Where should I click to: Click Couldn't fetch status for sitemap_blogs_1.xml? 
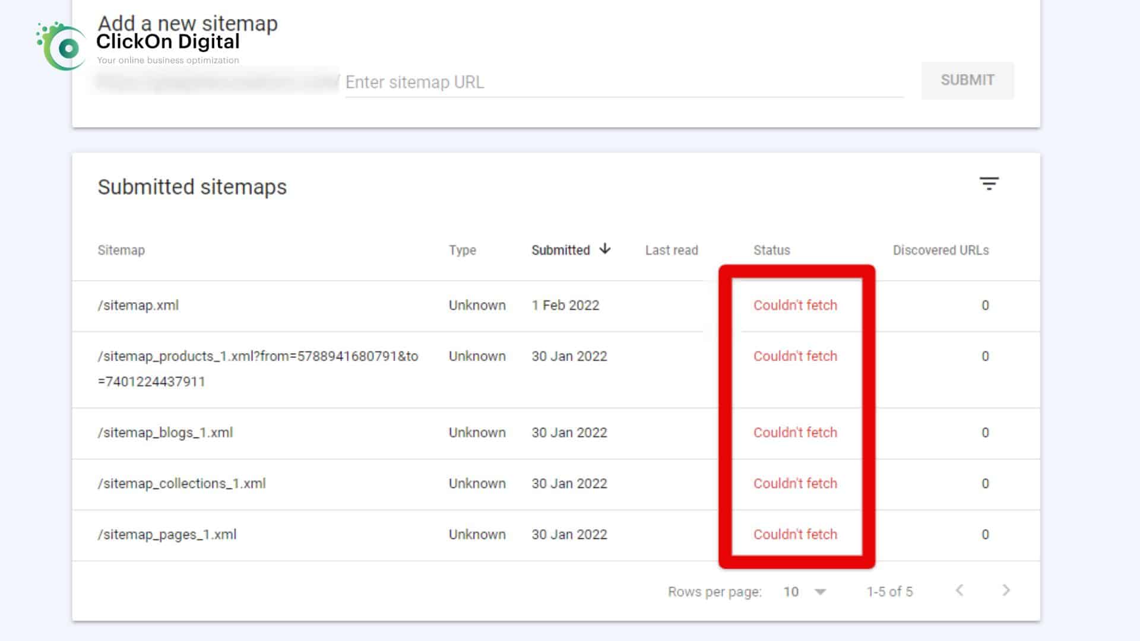tap(795, 433)
